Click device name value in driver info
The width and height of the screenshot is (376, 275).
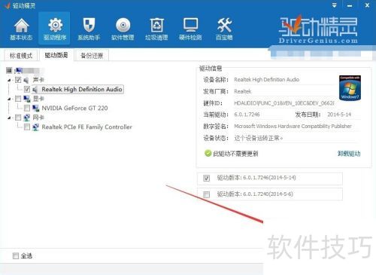(x=267, y=80)
